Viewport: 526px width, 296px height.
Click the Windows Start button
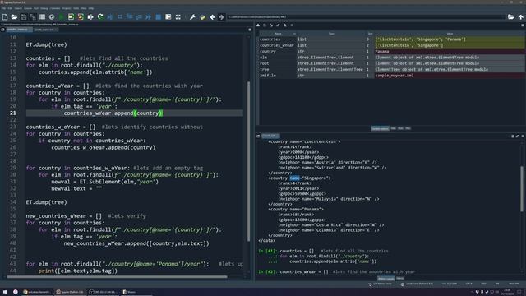[5, 292]
